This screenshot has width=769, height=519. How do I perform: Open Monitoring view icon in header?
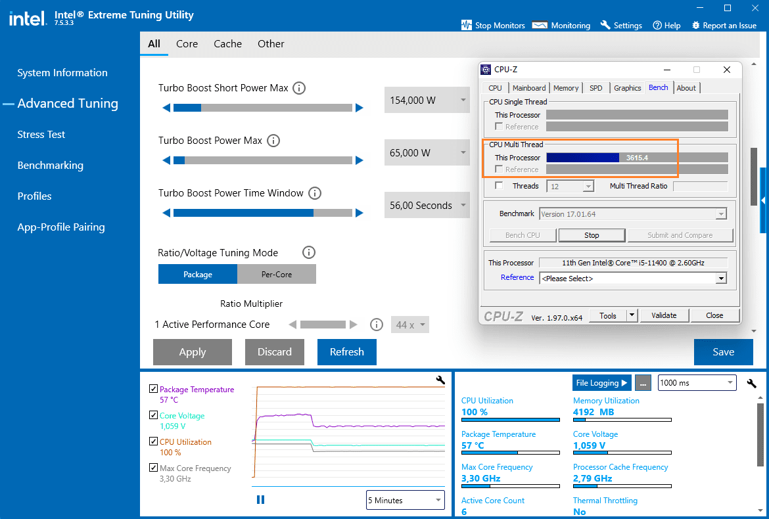[x=540, y=25]
